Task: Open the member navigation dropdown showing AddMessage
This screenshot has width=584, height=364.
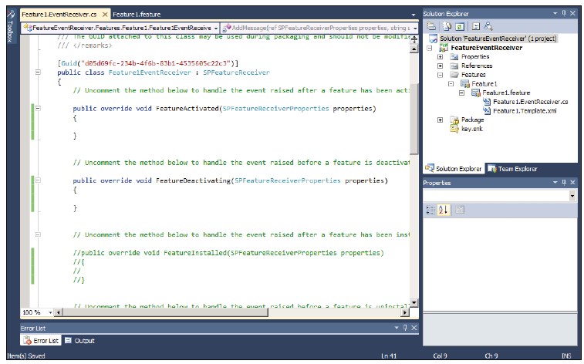Action: pyautogui.click(x=415, y=29)
